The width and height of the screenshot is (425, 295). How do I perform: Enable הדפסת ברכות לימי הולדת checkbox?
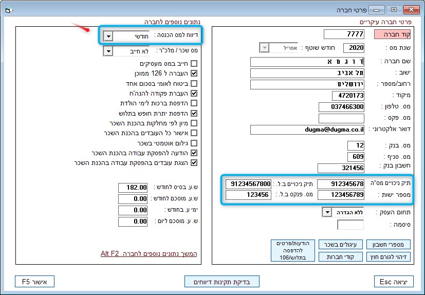(x=194, y=103)
